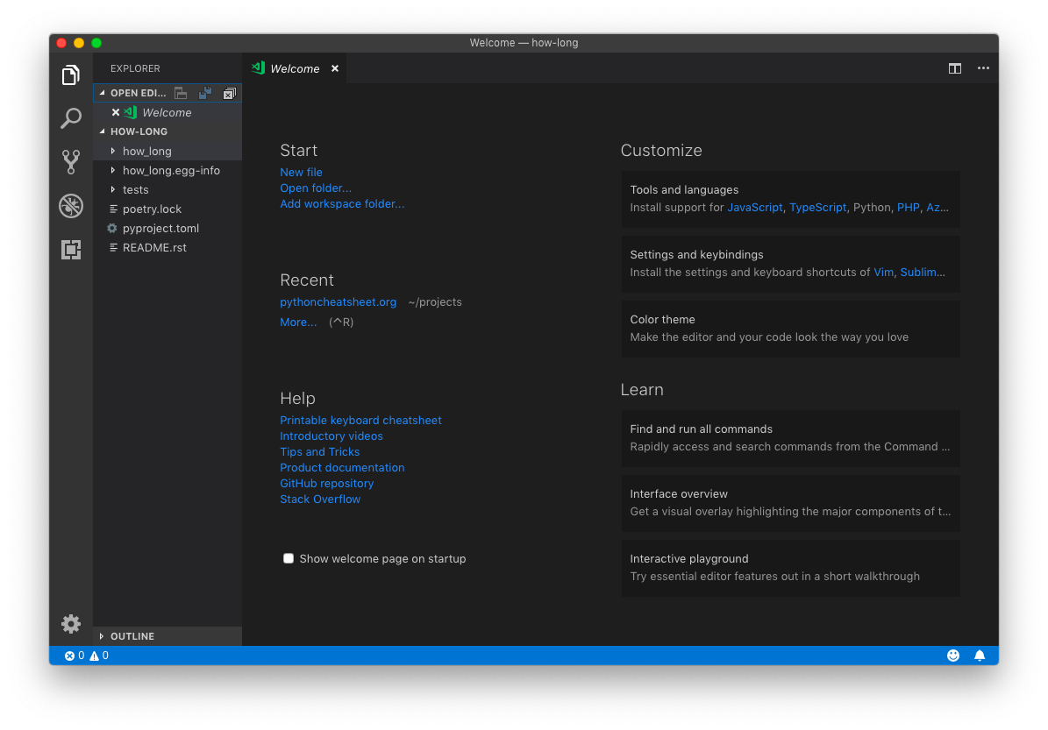This screenshot has height=730, width=1048.
Task: Open the Search view in the sidebar
Action: click(x=71, y=118)
